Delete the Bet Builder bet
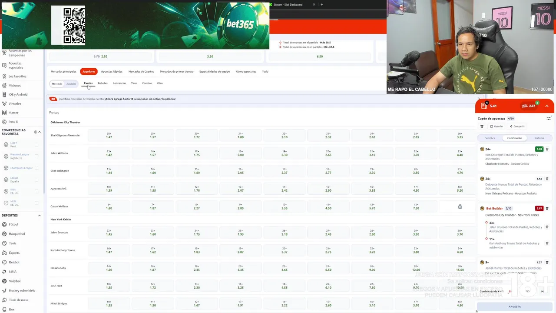 pos(547,208)
